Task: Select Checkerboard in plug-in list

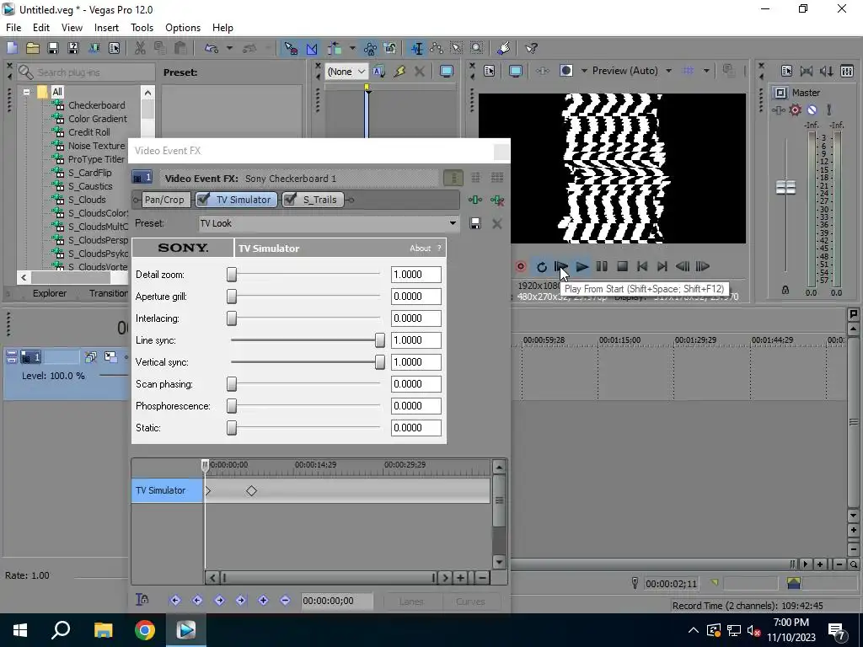Action: point(96,105)
